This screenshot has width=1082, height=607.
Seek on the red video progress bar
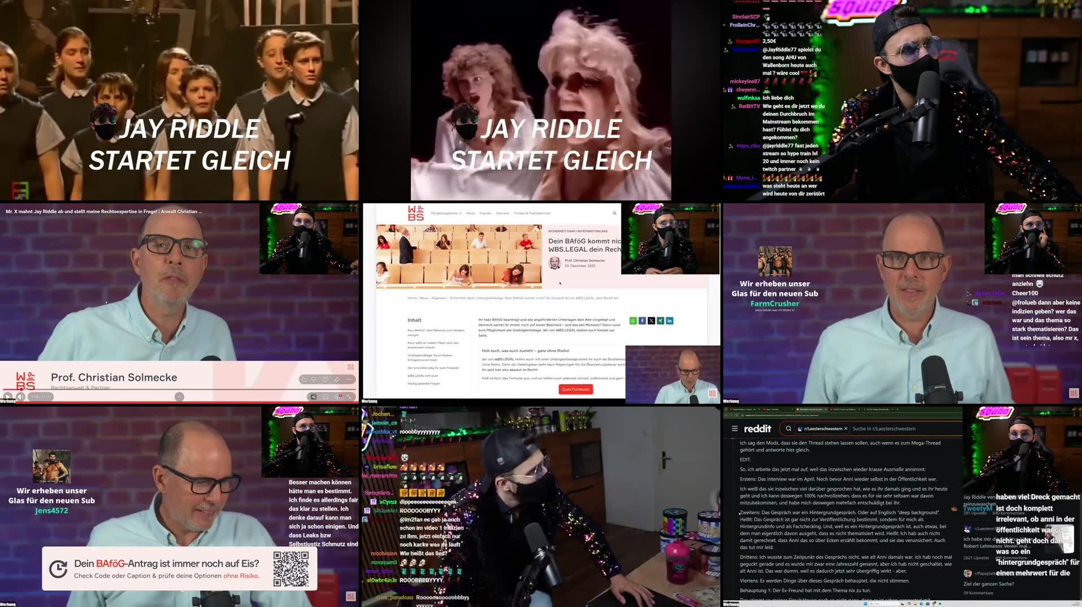pyautogui.click(x=179, y=389)
